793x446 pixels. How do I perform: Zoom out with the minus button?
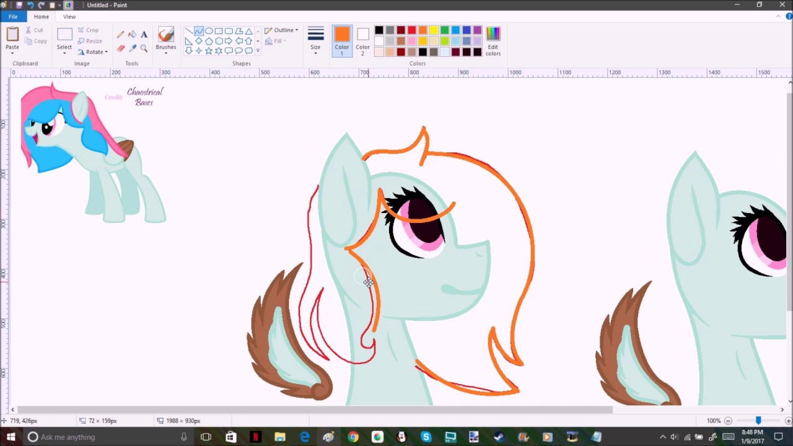click(x=728, y=421)
